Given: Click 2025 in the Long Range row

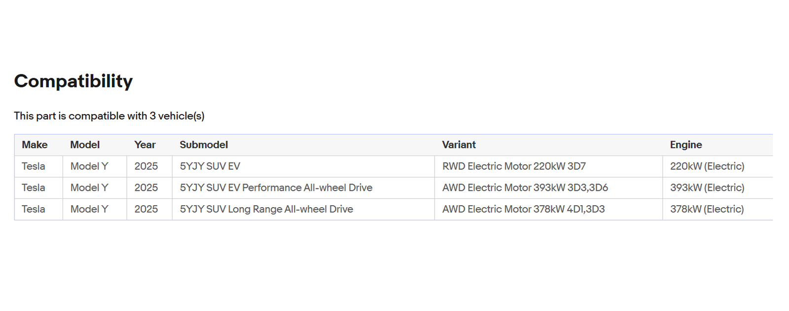Looking at the screenshot, I should 146,209.
